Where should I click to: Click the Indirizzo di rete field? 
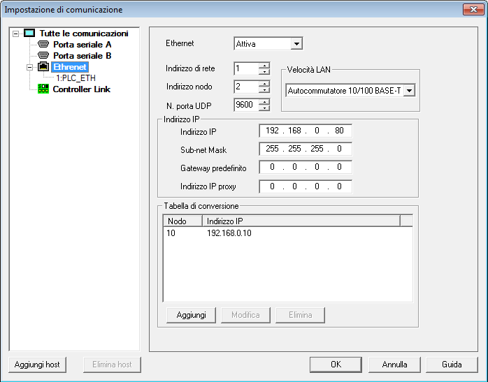coord(247,68)
